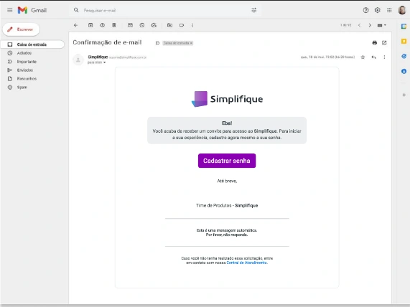Click the search magnifier icon
Viewport: 410px width, 307px height.
[76, 10]
